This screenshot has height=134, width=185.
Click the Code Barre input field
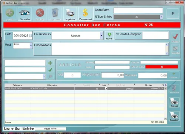pyautogui.click(x=138, y=10)
